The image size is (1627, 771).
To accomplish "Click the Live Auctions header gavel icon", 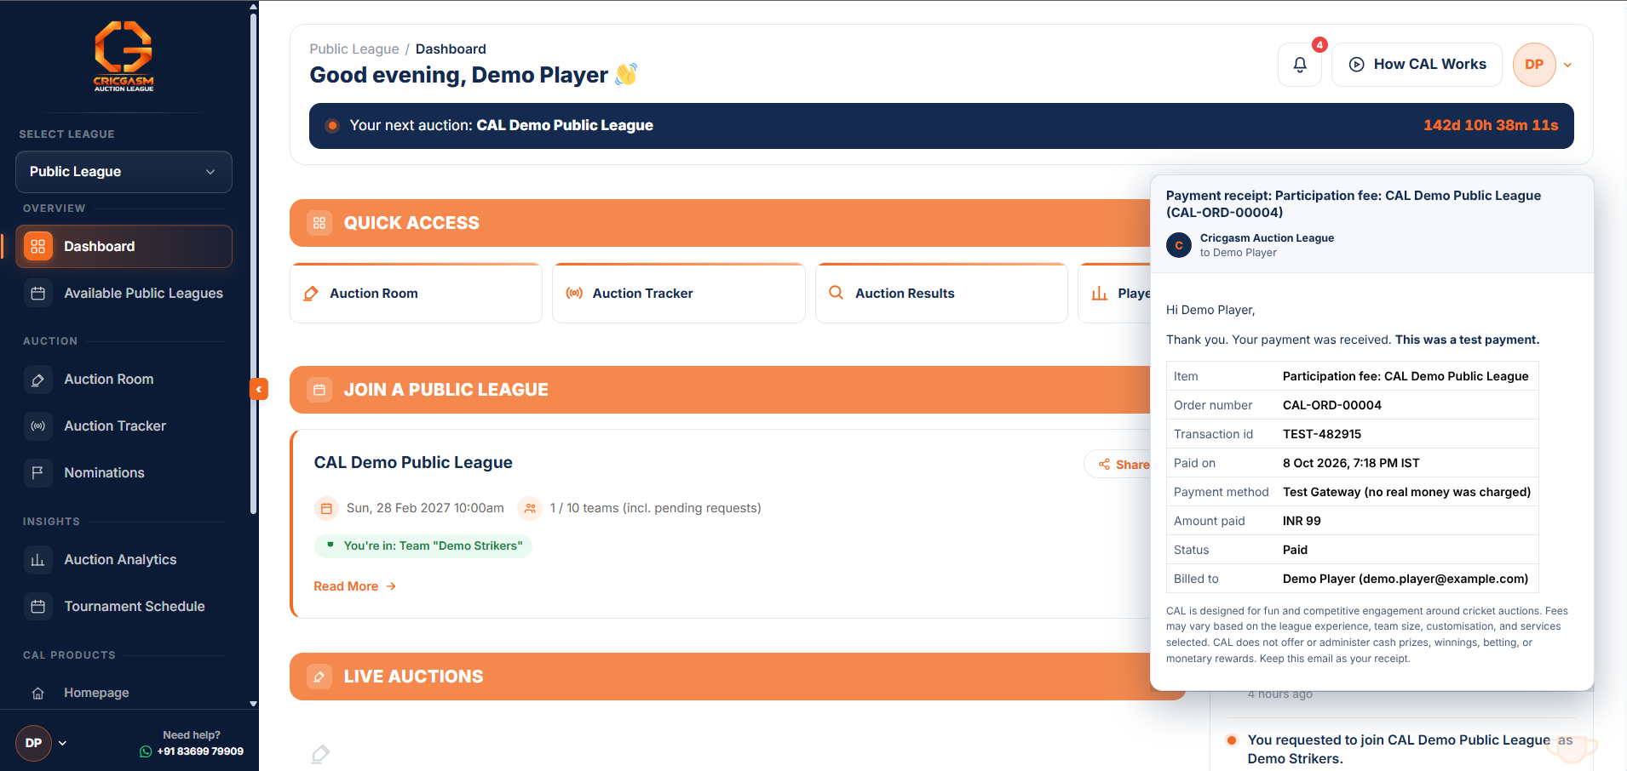I will (x=319, y=677).
